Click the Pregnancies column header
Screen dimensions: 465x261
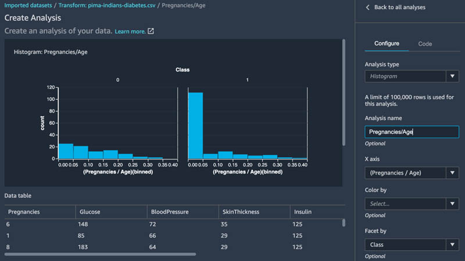[24, 212]
